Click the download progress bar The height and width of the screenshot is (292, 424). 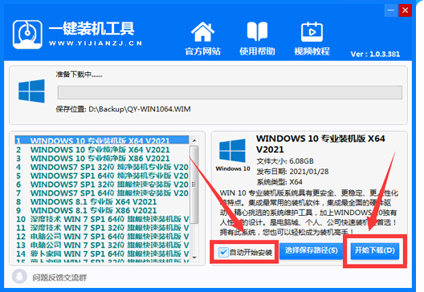(x=230, y=92)
